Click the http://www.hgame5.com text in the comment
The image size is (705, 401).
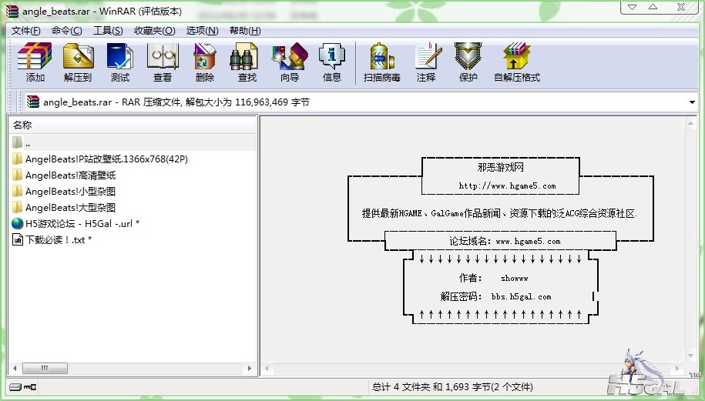[x=507, y=186]
